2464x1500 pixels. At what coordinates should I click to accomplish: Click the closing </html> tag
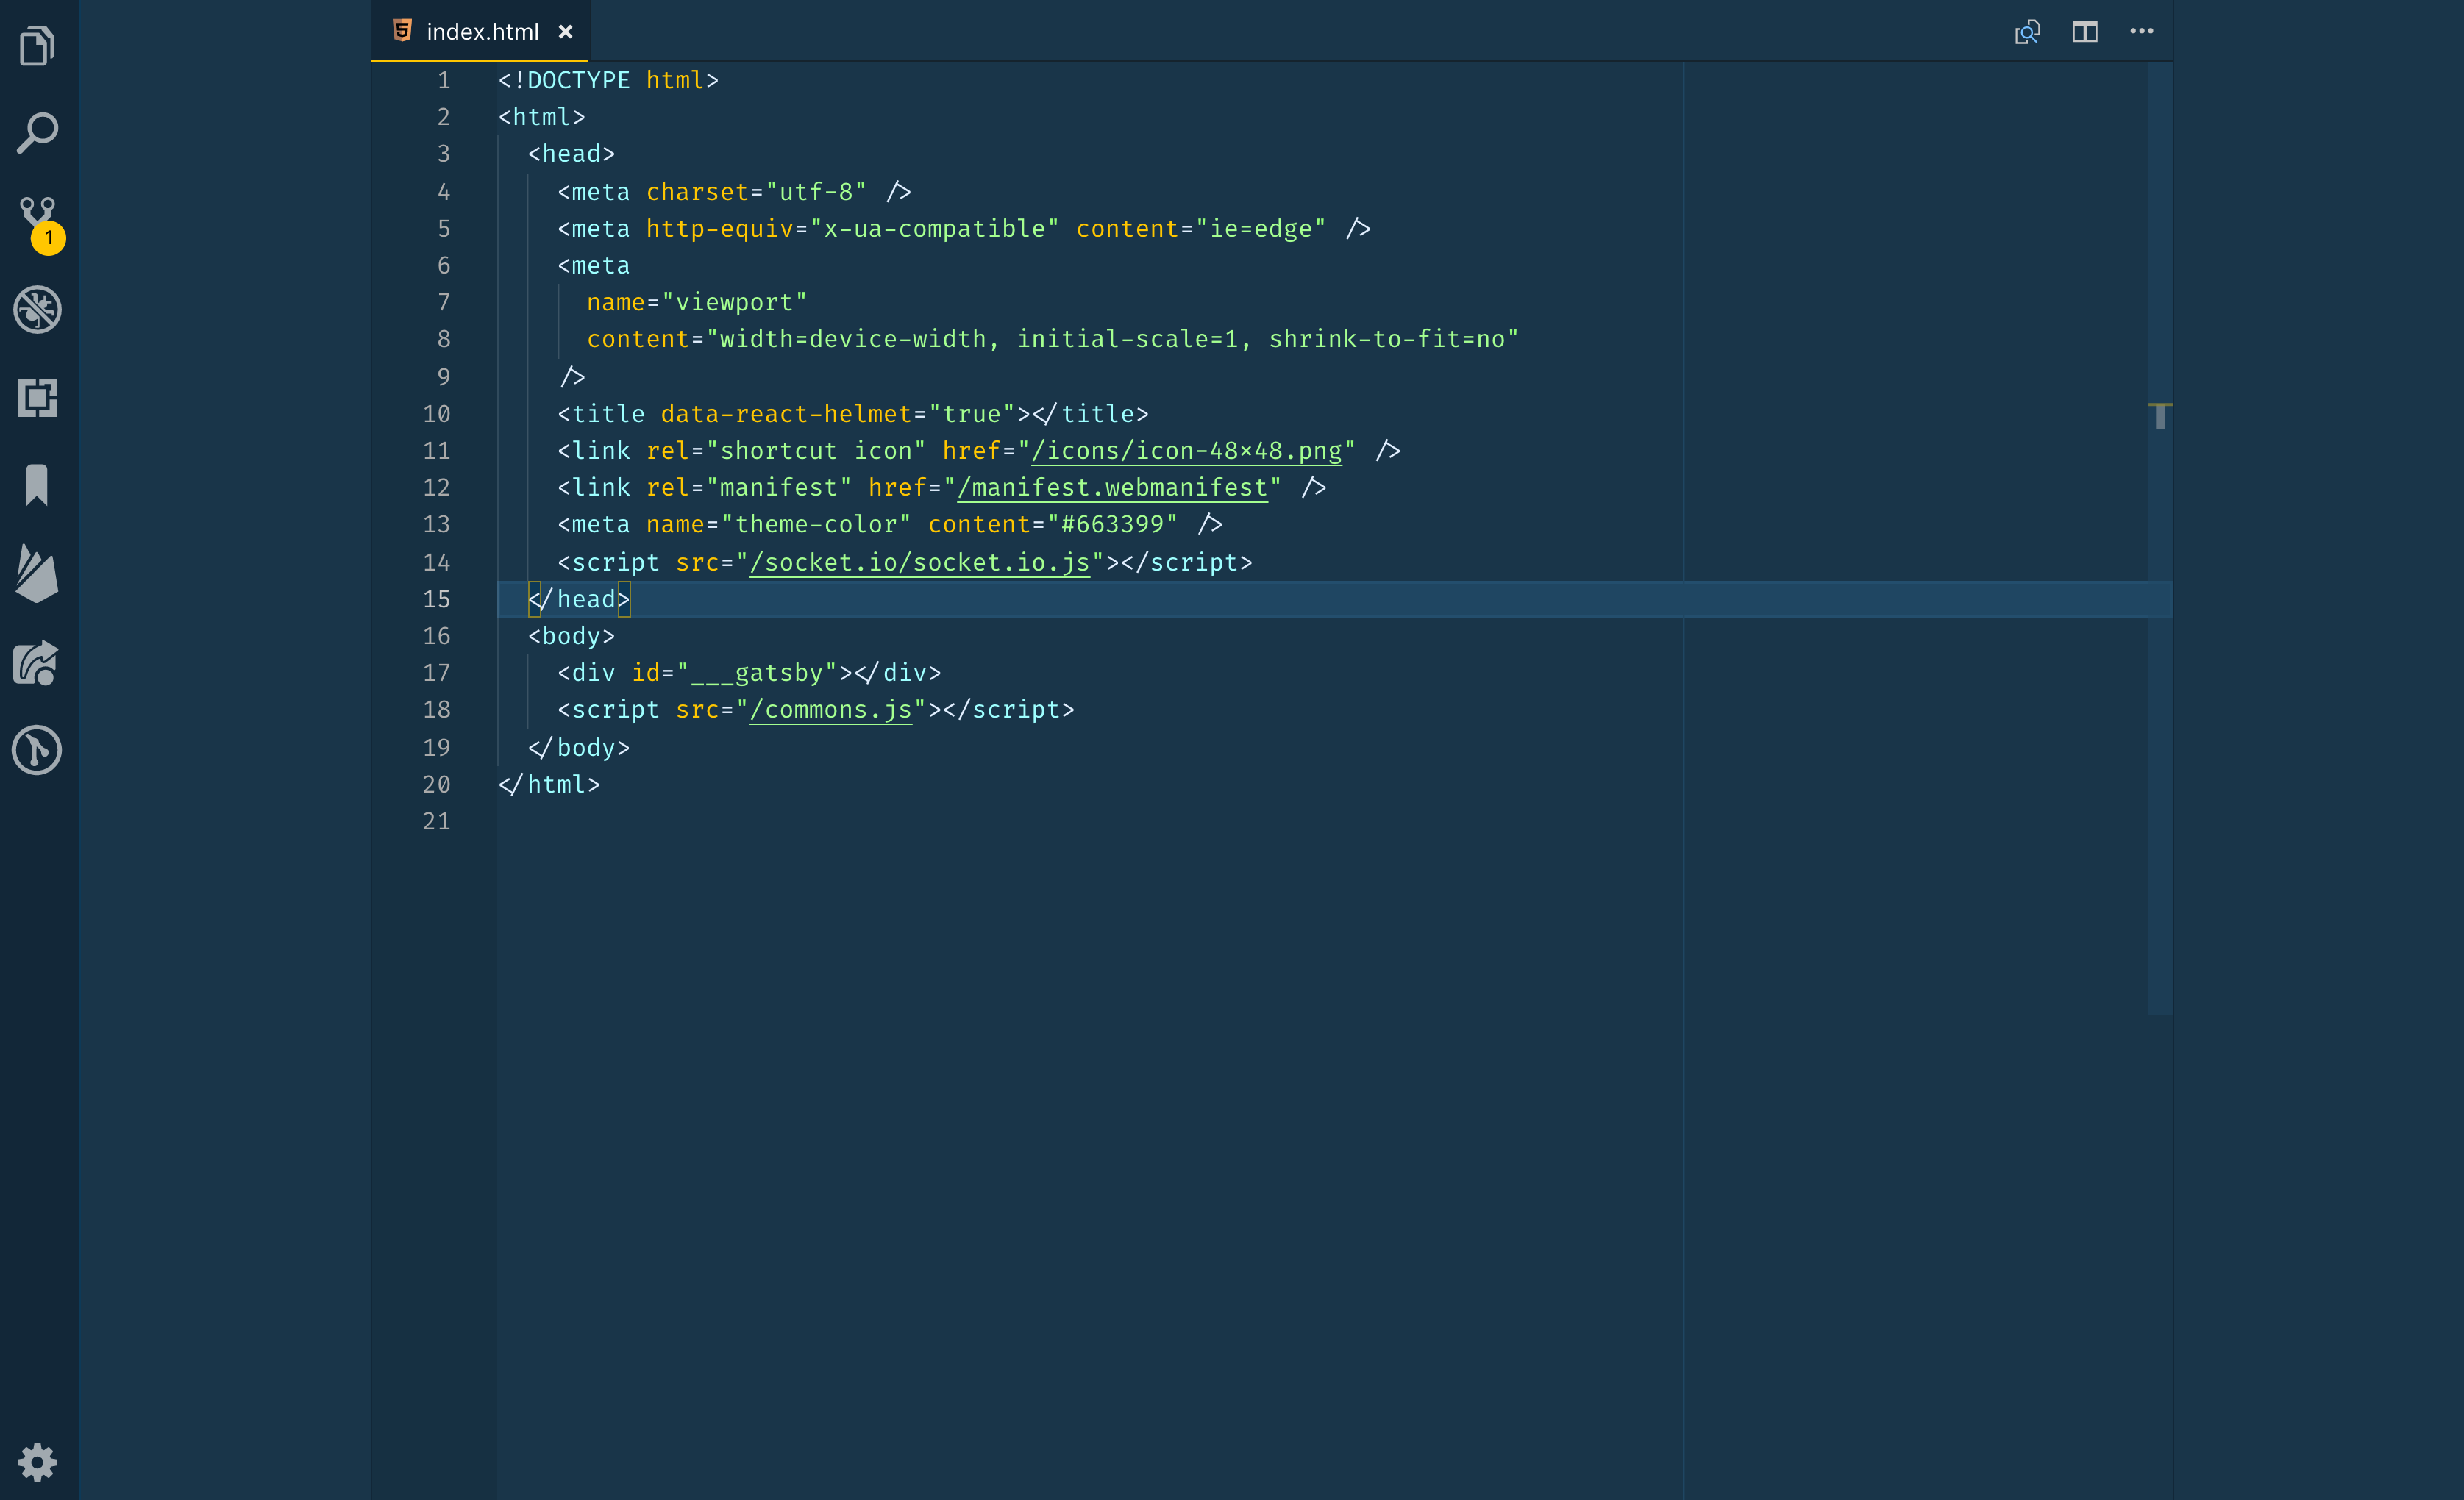(549, 785)
